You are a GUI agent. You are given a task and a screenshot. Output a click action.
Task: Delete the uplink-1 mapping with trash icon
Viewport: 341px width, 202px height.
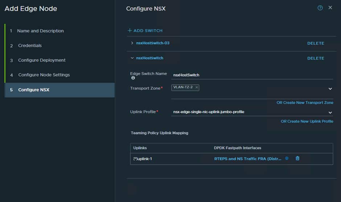pos(297,158)
